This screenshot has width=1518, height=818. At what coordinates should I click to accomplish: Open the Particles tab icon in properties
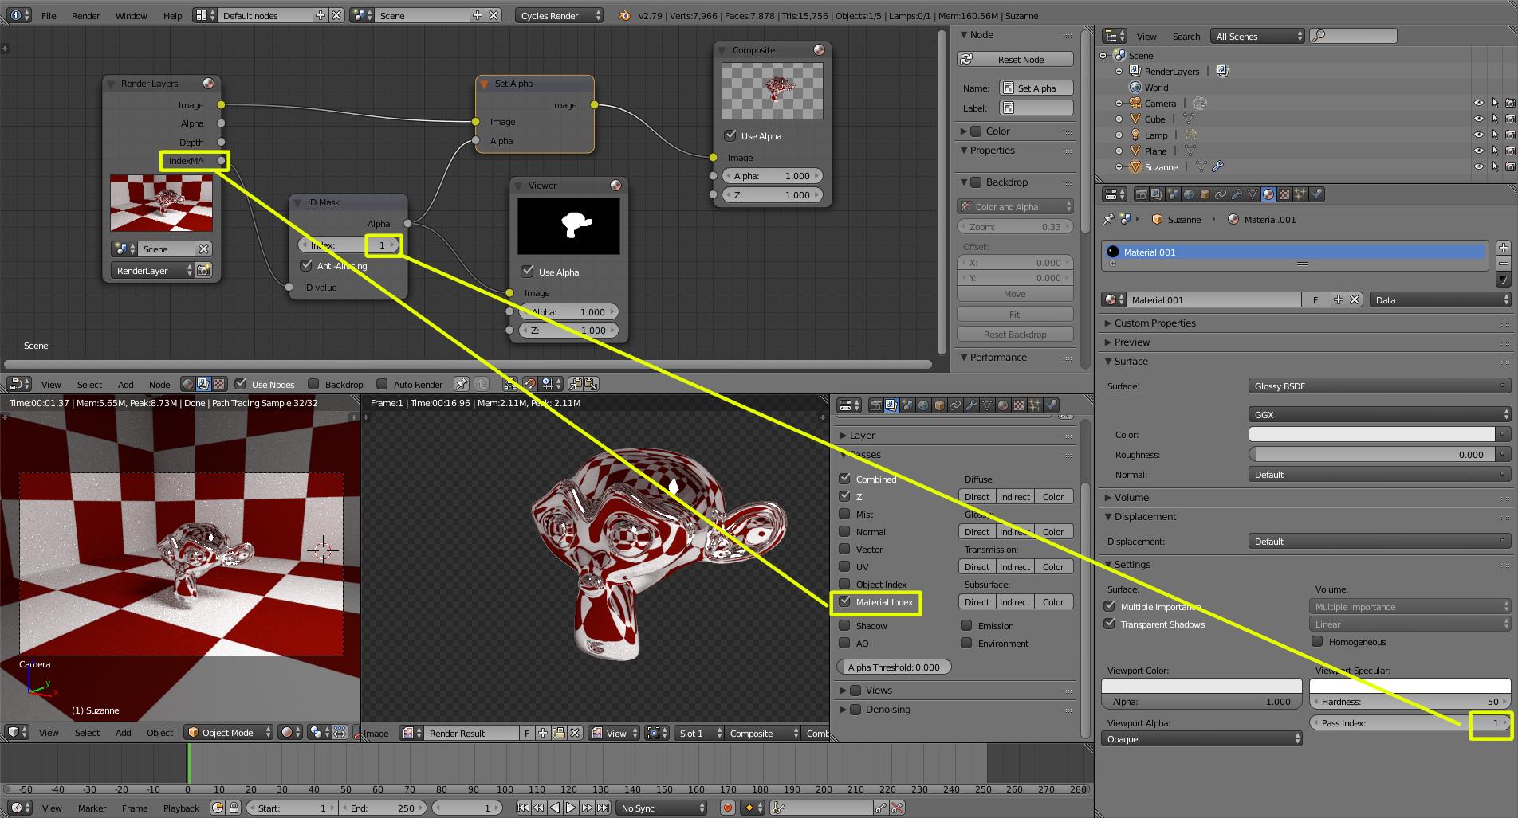(1300, 194)
